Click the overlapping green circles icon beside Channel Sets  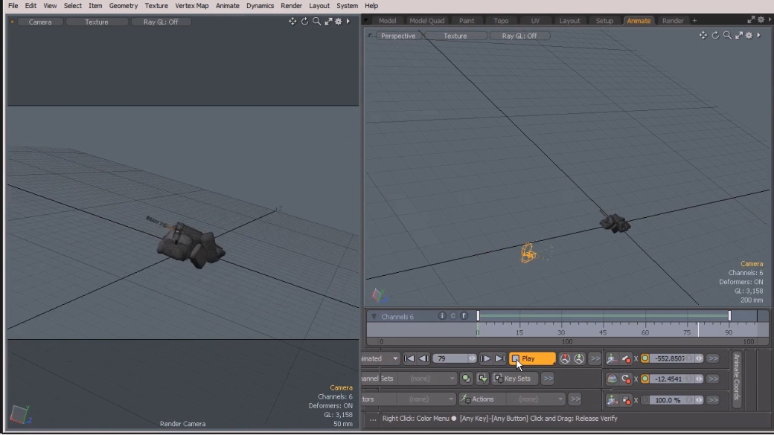click(466, 378)
